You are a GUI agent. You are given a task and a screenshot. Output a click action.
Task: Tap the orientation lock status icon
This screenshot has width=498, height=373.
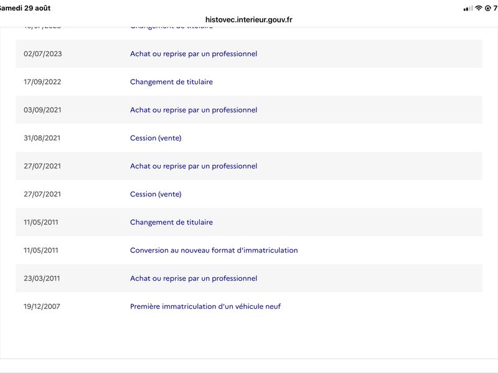[x=488, y=8]
